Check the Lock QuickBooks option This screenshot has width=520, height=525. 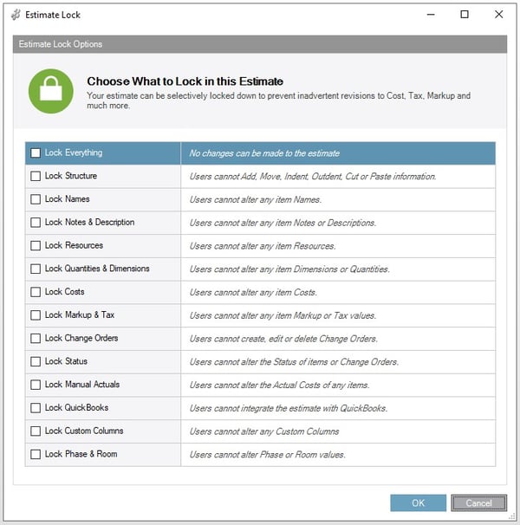click(36, 407)
